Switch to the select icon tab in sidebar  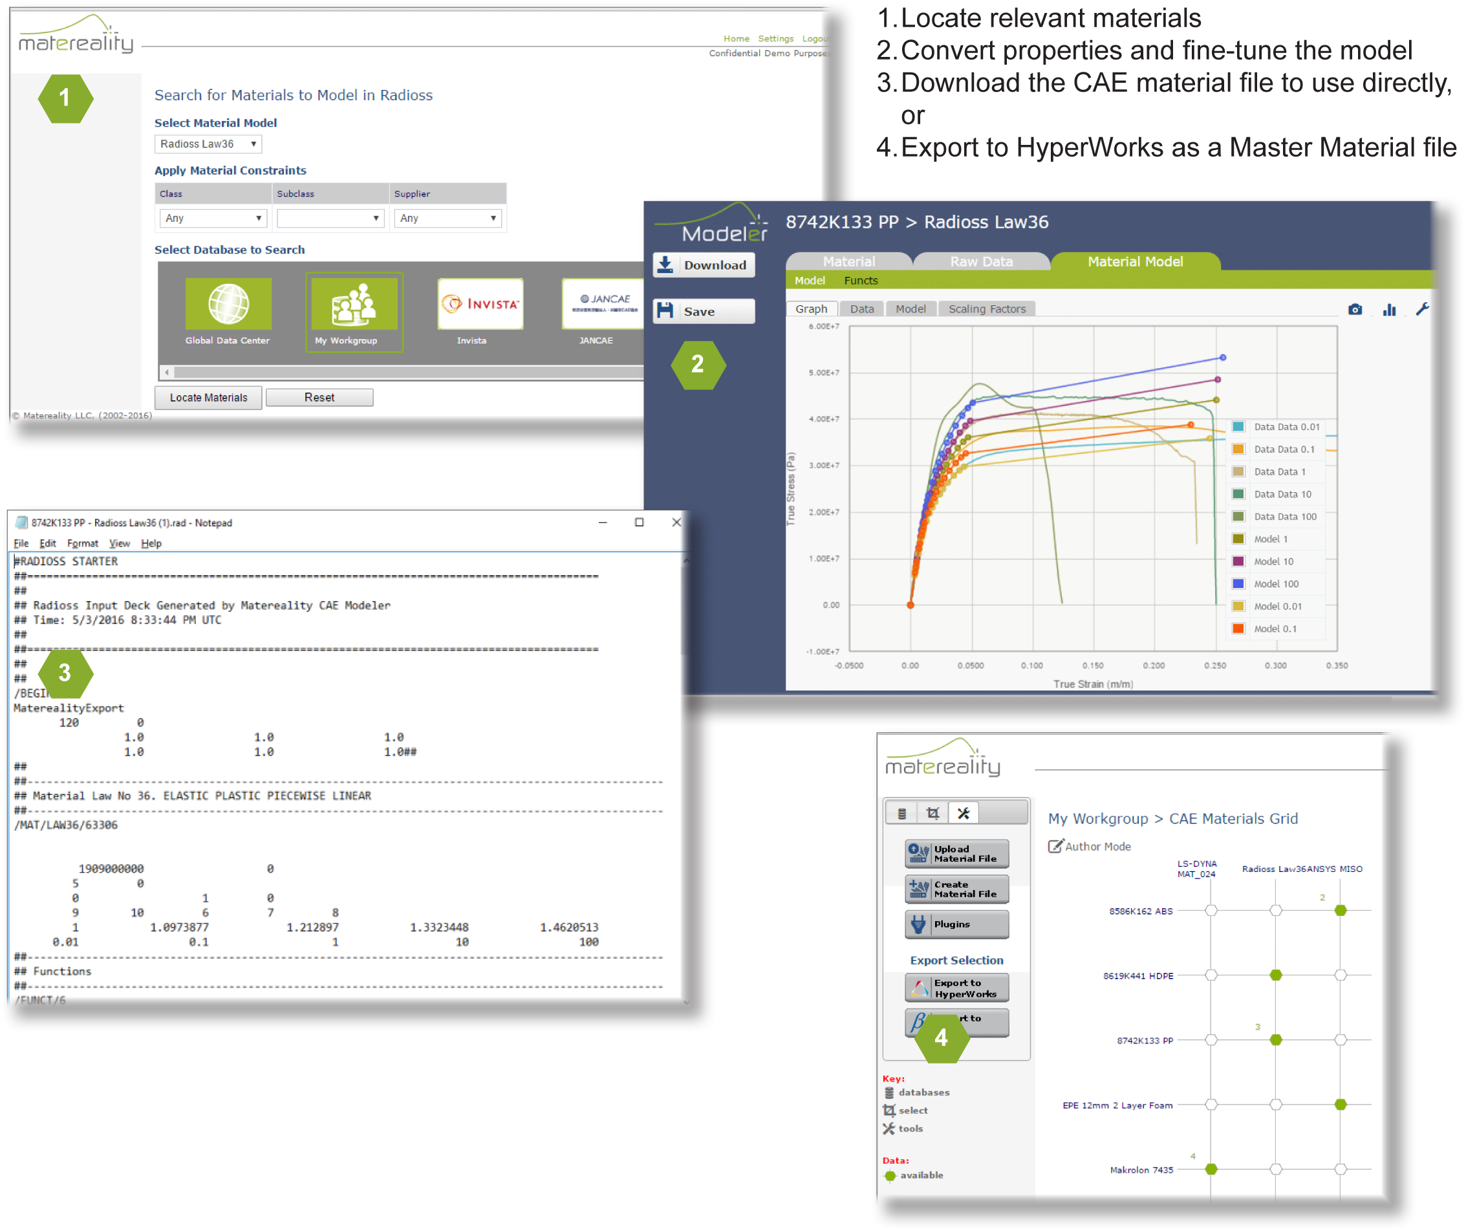tap(932, 814)
